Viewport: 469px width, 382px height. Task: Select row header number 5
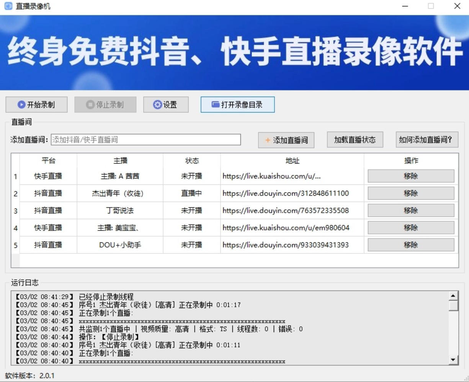[x=15, y=245]
